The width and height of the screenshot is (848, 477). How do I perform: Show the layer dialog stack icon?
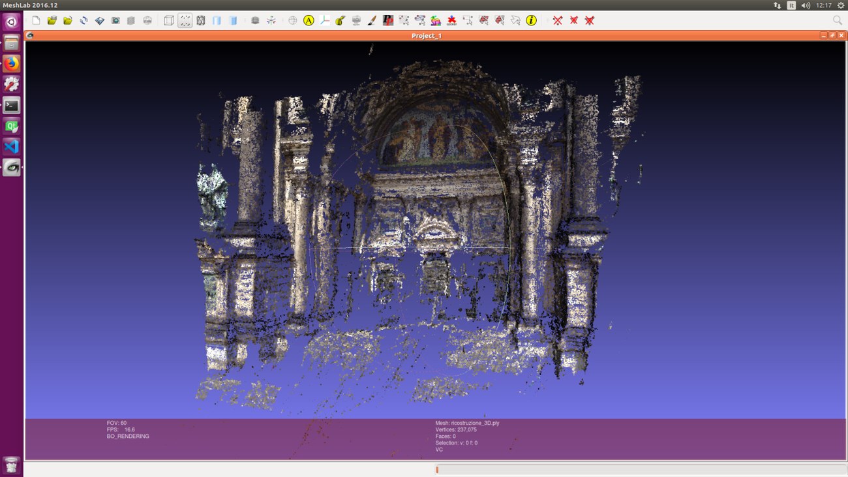(x=255, y=20)
